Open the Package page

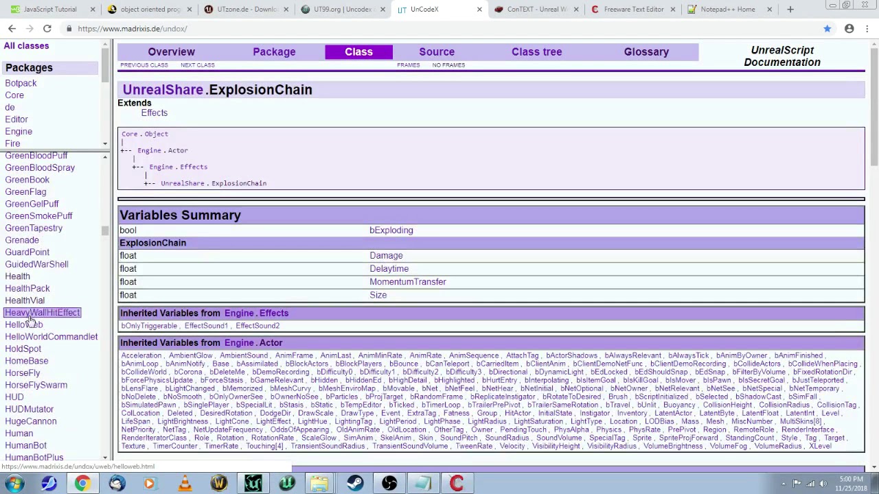pos(274,52)
